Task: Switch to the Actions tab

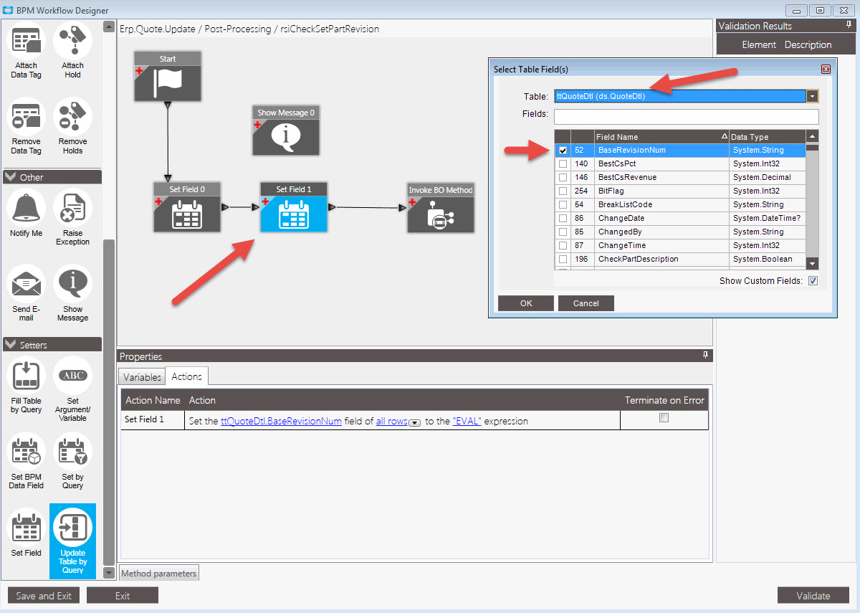Action: click(186, 376)
